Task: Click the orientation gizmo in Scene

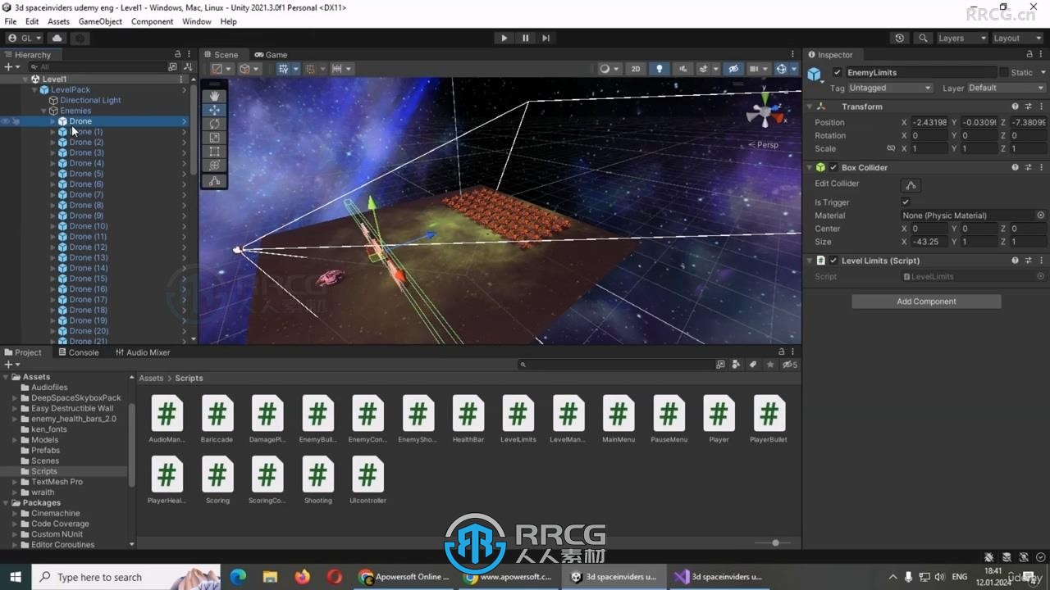Action: click(x=765, y=113)
